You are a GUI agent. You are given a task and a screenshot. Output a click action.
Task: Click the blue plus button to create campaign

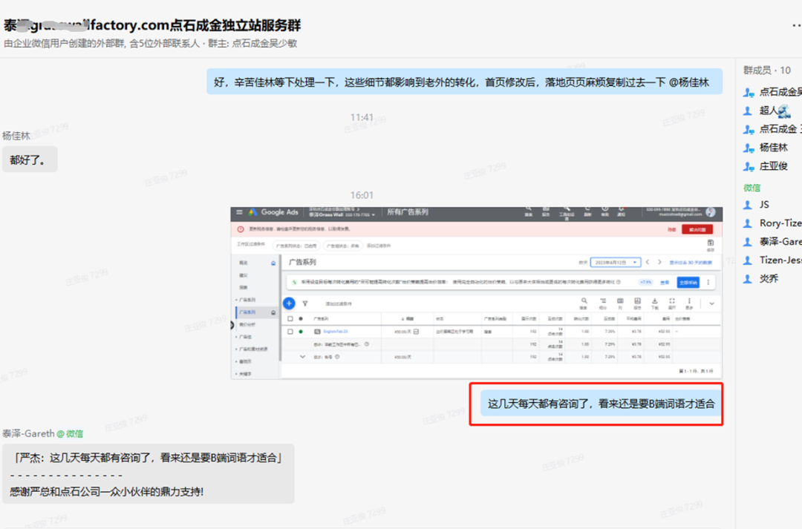click(x=289, y=302)
